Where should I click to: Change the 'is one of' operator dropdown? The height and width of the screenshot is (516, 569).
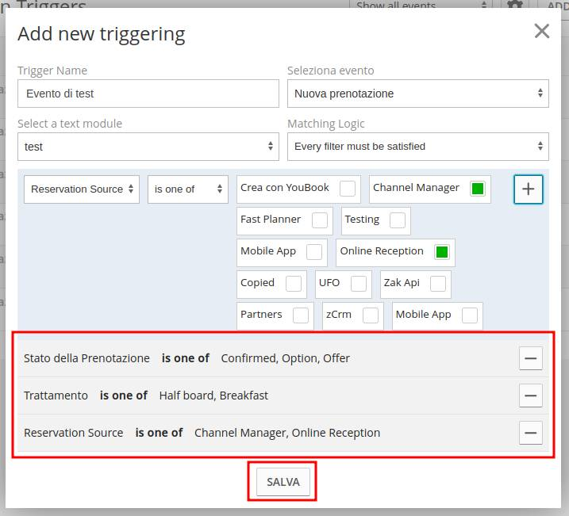click(x=188, y=189)
